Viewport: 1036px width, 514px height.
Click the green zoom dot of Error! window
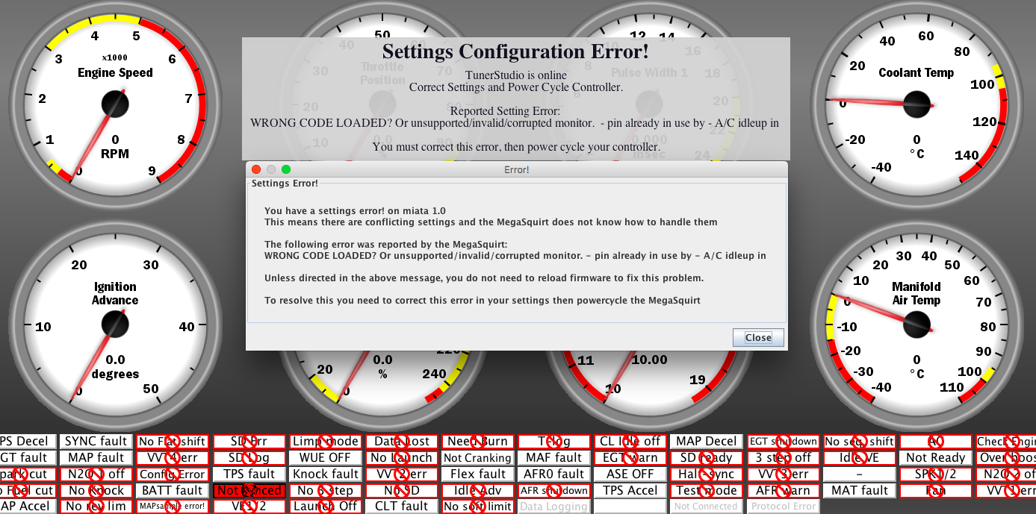click(286, 169)
